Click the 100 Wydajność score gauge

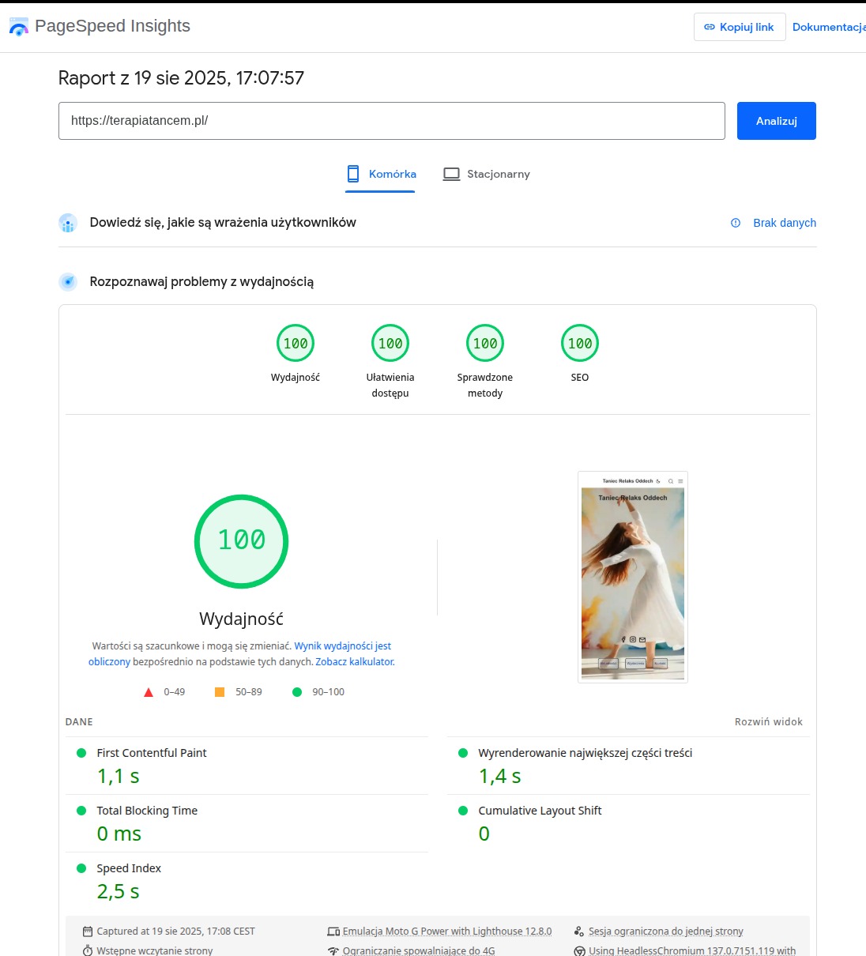tap(241, 540)
